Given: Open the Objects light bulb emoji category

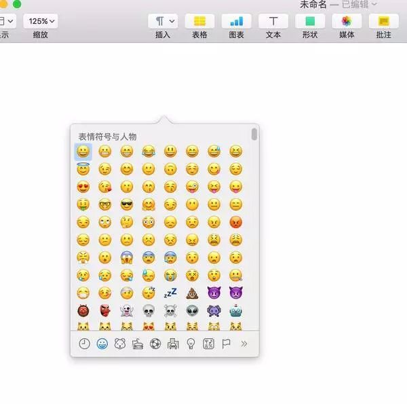Looking at the screenshot, I should tap(191, 344).
